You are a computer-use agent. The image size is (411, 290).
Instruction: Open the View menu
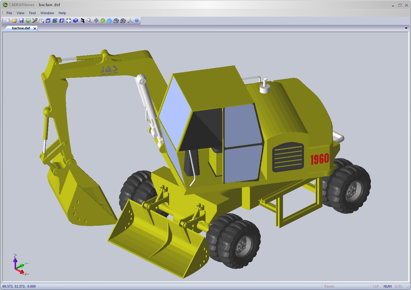(x=20, y=13)
